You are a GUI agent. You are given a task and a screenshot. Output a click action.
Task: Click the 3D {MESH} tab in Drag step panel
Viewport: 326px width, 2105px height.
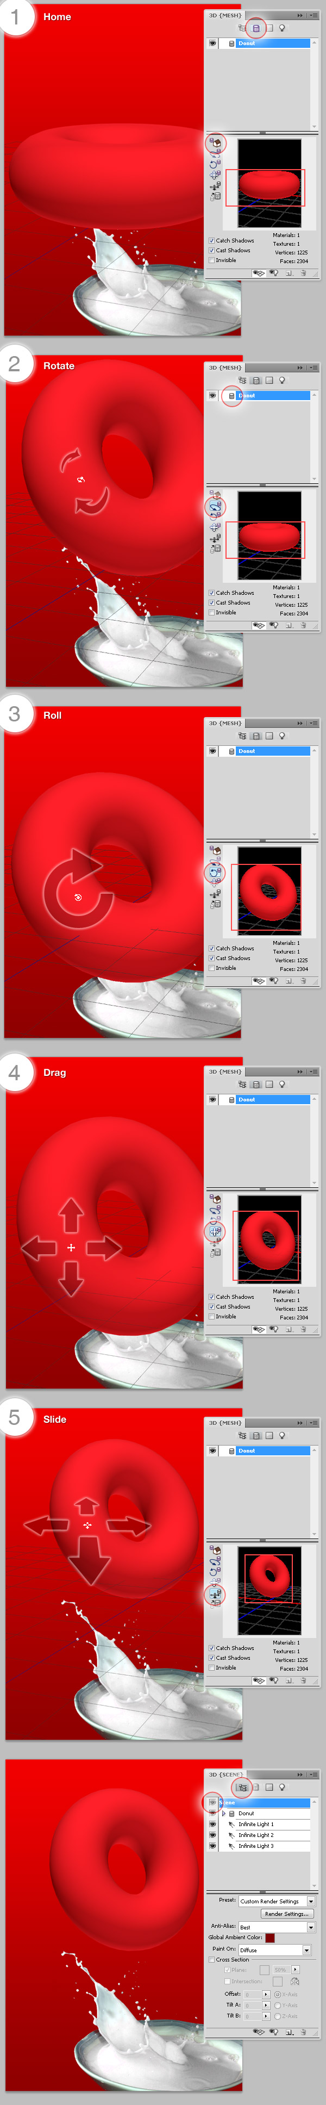point(225,1072)
